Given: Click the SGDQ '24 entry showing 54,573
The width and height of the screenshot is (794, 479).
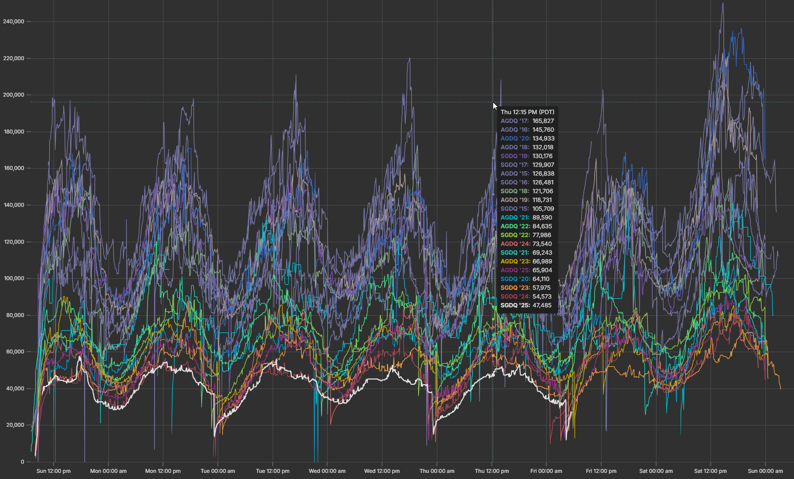Looking at the screenshot, I should (526, 296).
